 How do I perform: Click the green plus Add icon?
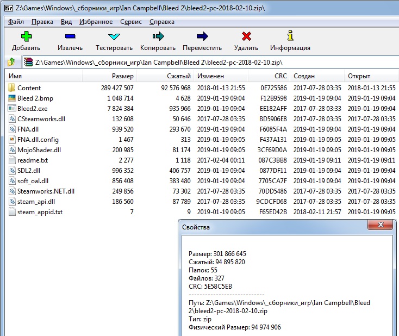click(26, 36)
